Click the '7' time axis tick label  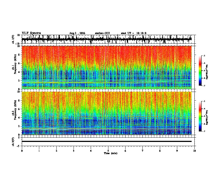[143, 151]
